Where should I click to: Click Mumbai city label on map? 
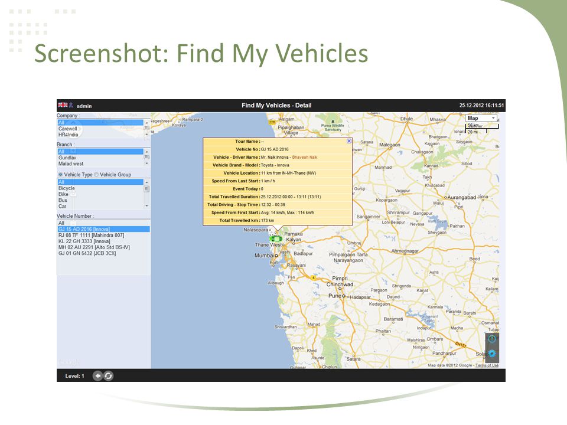[x=265, y=256]
